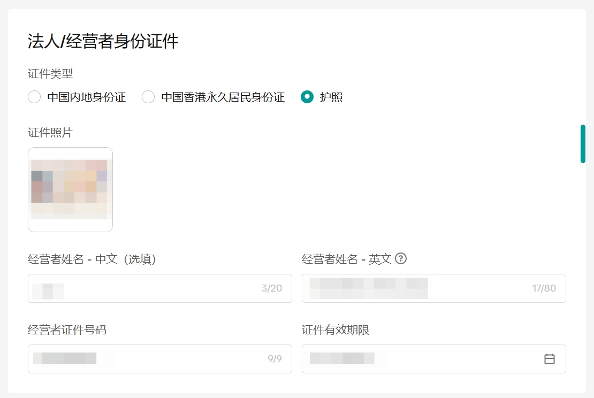Screen dimensions: 594x398
Task: View tooltip by clicking the question mark icon
Action: 401,258
